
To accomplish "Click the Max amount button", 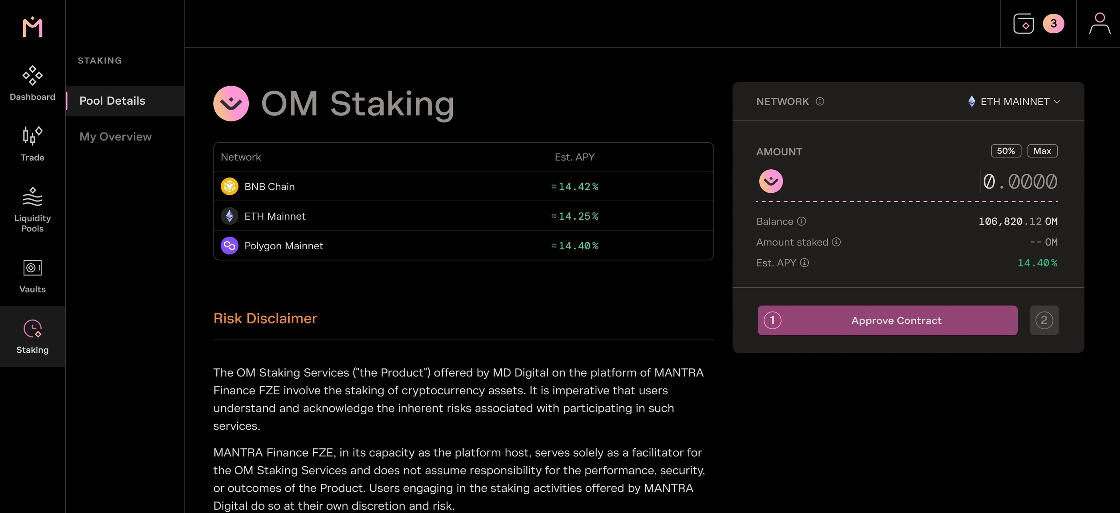I will coord(1042,151).
